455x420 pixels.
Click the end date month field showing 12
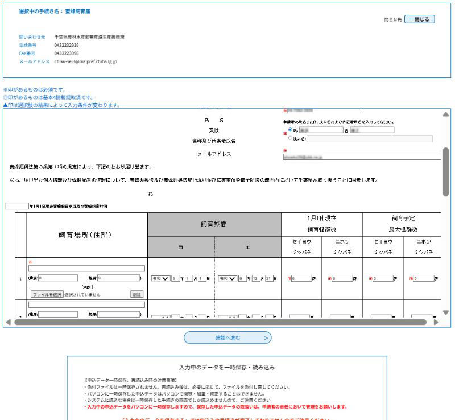pyautogui.click(x=256, y=278)
